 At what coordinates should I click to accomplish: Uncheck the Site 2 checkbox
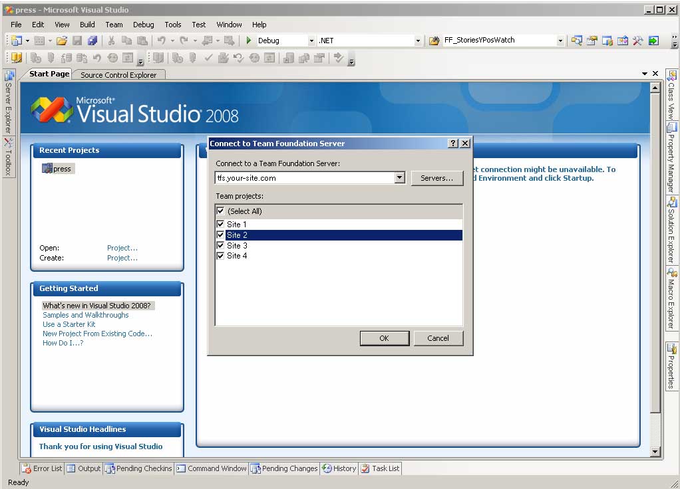220,235
